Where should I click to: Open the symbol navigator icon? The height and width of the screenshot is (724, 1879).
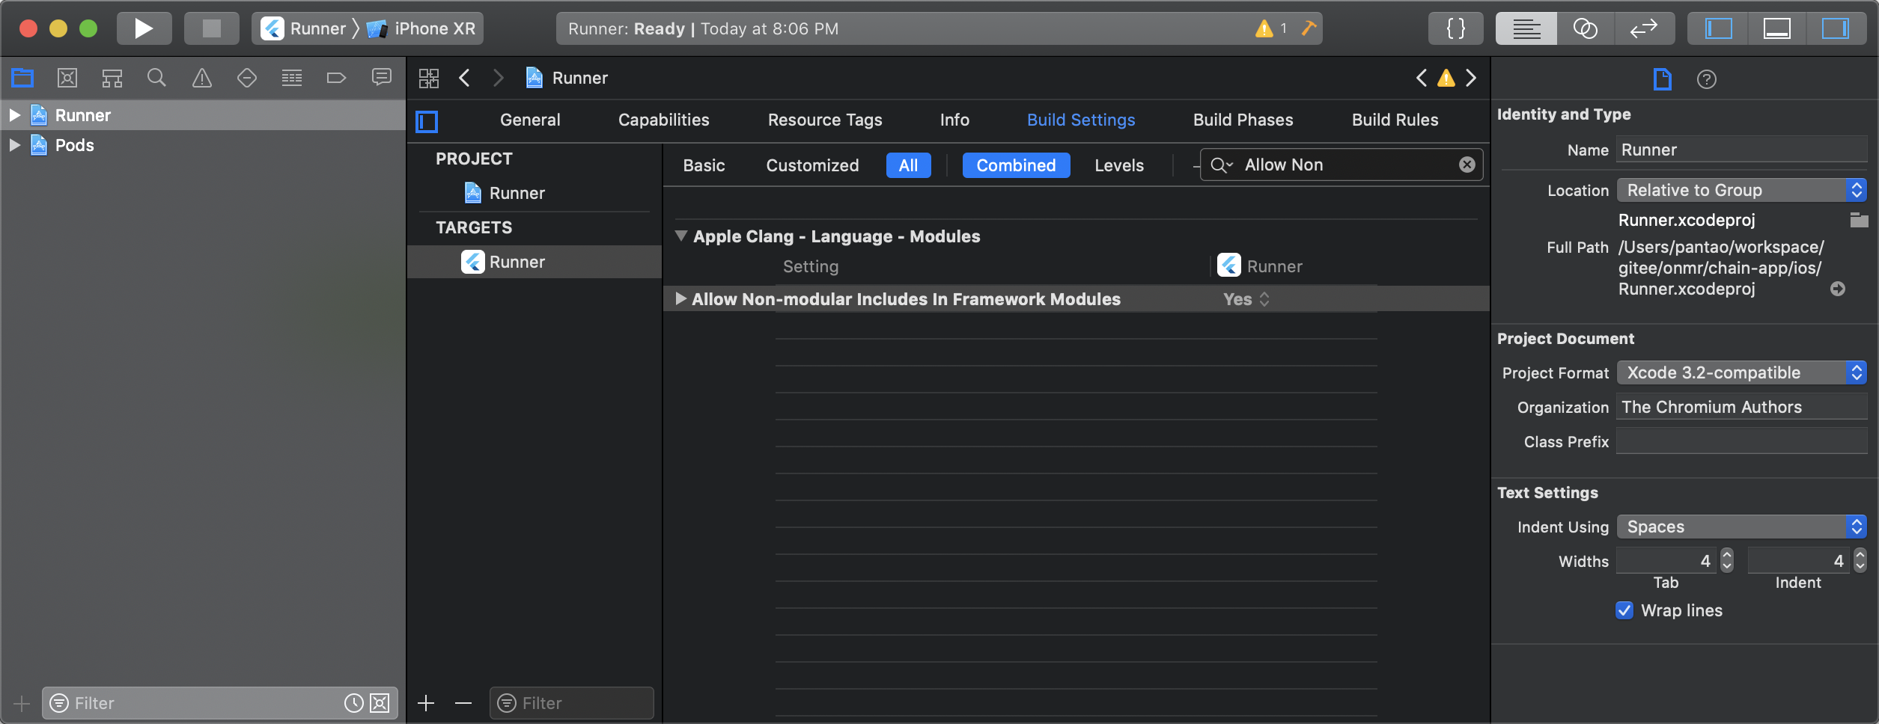click(112, 78)
